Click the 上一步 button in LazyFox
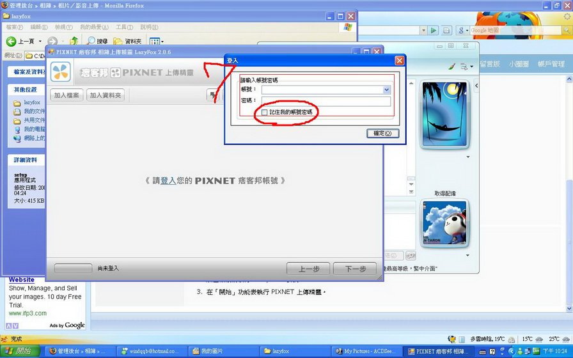This screenshot has height=358, width=573. tap(308, 269)
